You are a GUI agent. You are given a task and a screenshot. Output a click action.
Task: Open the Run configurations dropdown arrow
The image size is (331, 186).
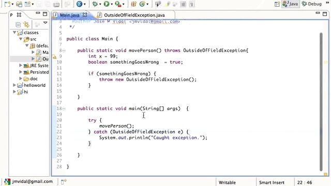[112, 4]
